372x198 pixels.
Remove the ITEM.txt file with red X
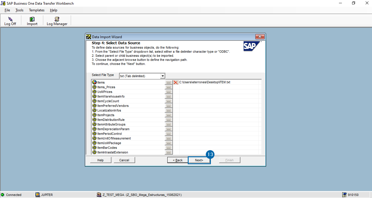pos(175,82)
